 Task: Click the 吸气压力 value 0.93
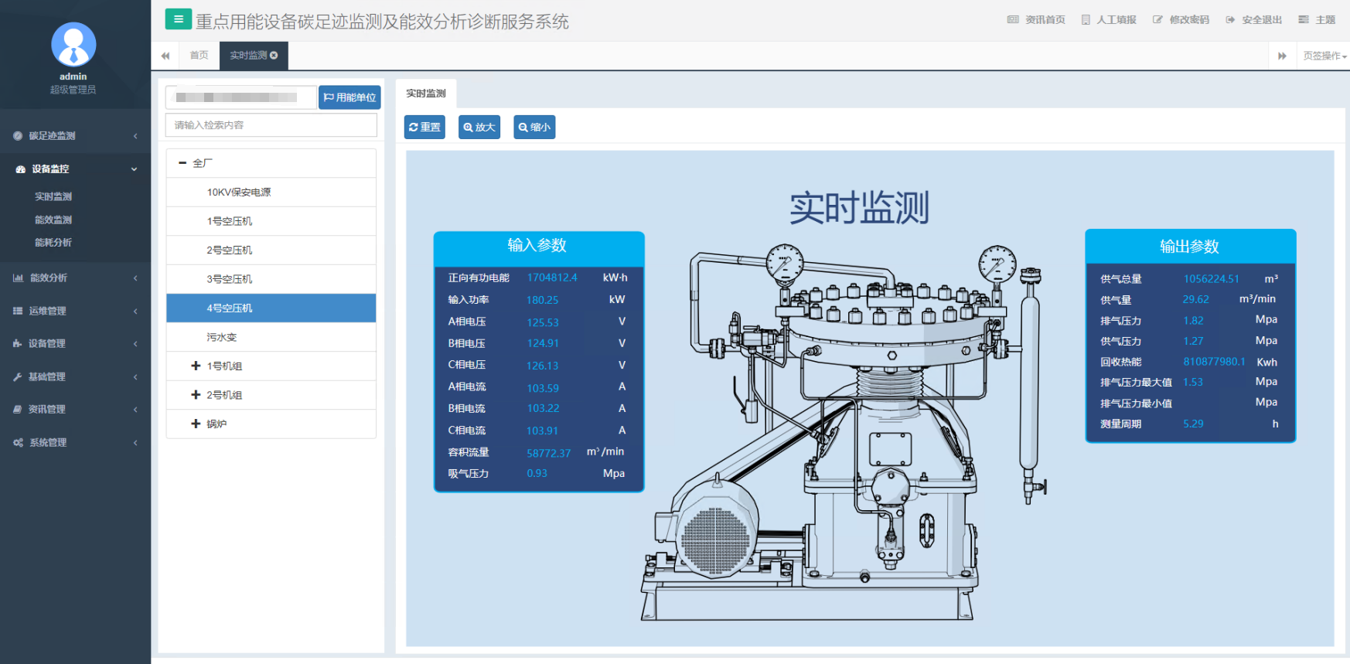[x=537, y=474]
